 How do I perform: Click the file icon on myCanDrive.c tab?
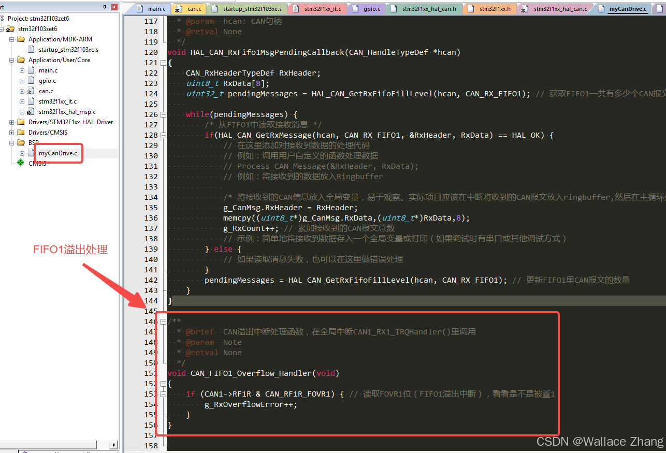coord(602,9)
